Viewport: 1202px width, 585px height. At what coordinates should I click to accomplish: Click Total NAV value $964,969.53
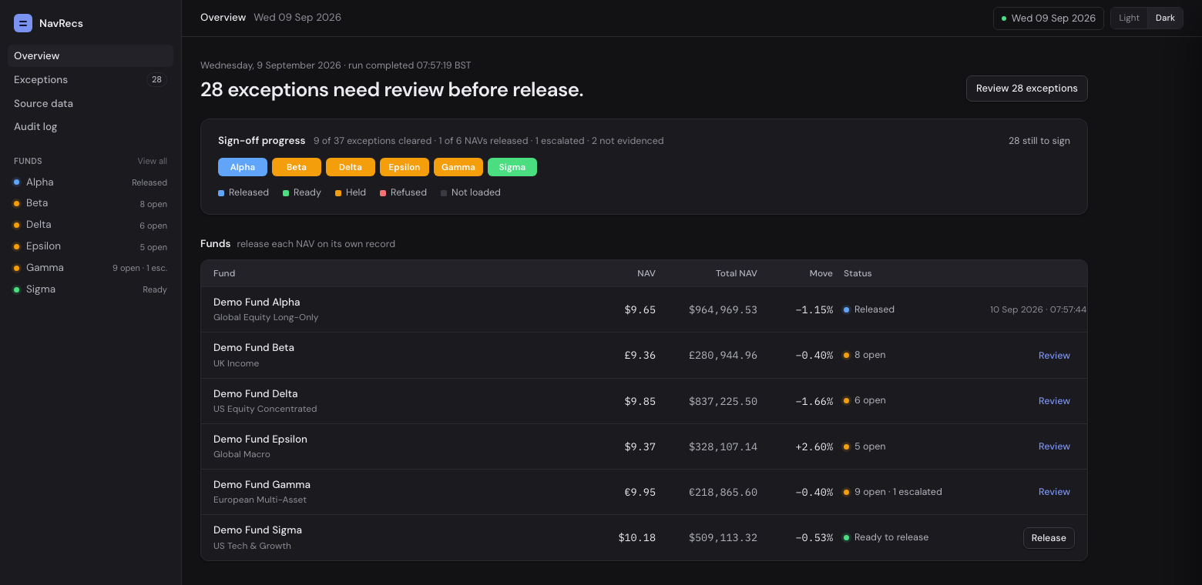[723, 310]
